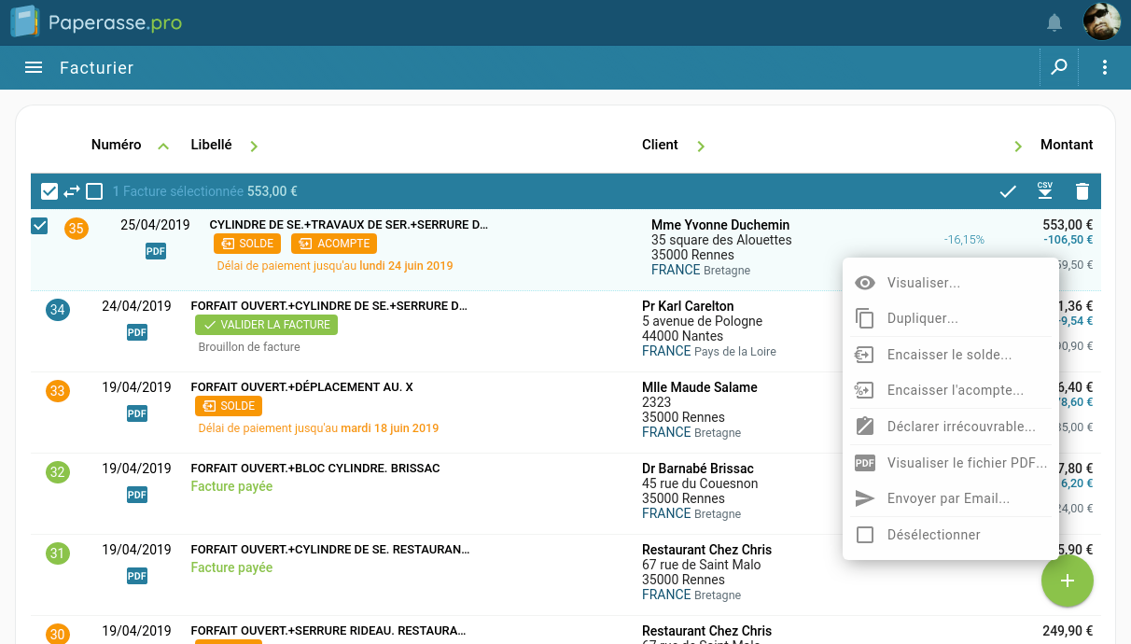Uncheck the select-all checkbox

point(49,190)
